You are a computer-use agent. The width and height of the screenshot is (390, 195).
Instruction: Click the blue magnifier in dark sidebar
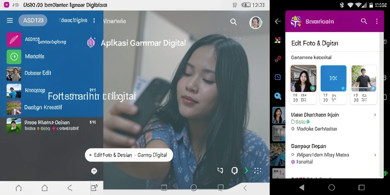click(x=278, y=96)
